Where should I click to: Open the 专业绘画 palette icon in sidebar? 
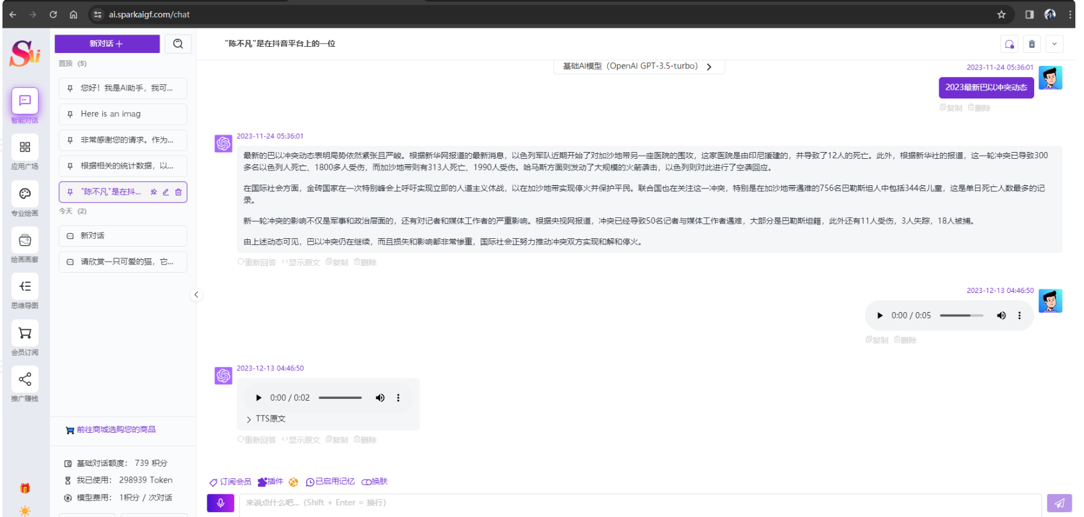coord(25,194)
